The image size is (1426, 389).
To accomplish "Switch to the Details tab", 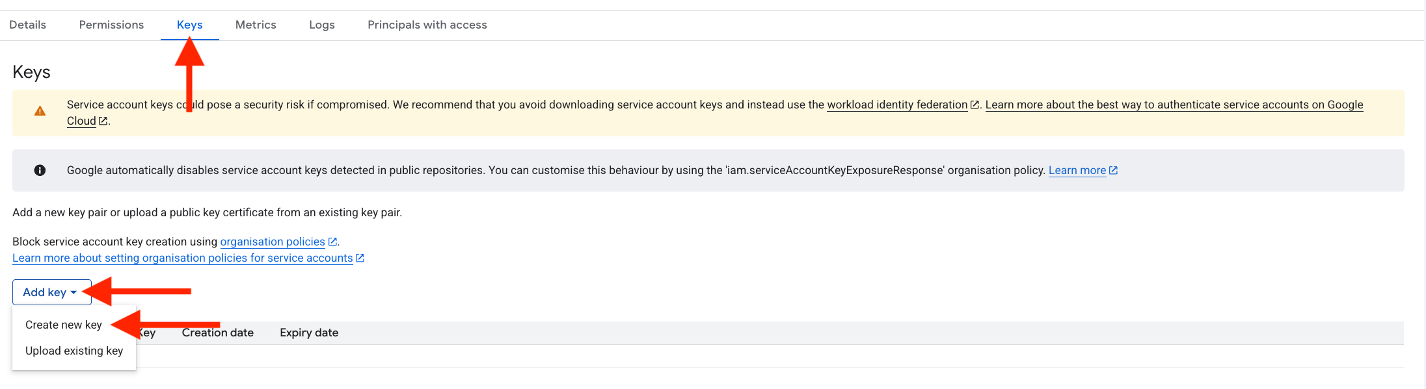I will (x=28, y=25).
